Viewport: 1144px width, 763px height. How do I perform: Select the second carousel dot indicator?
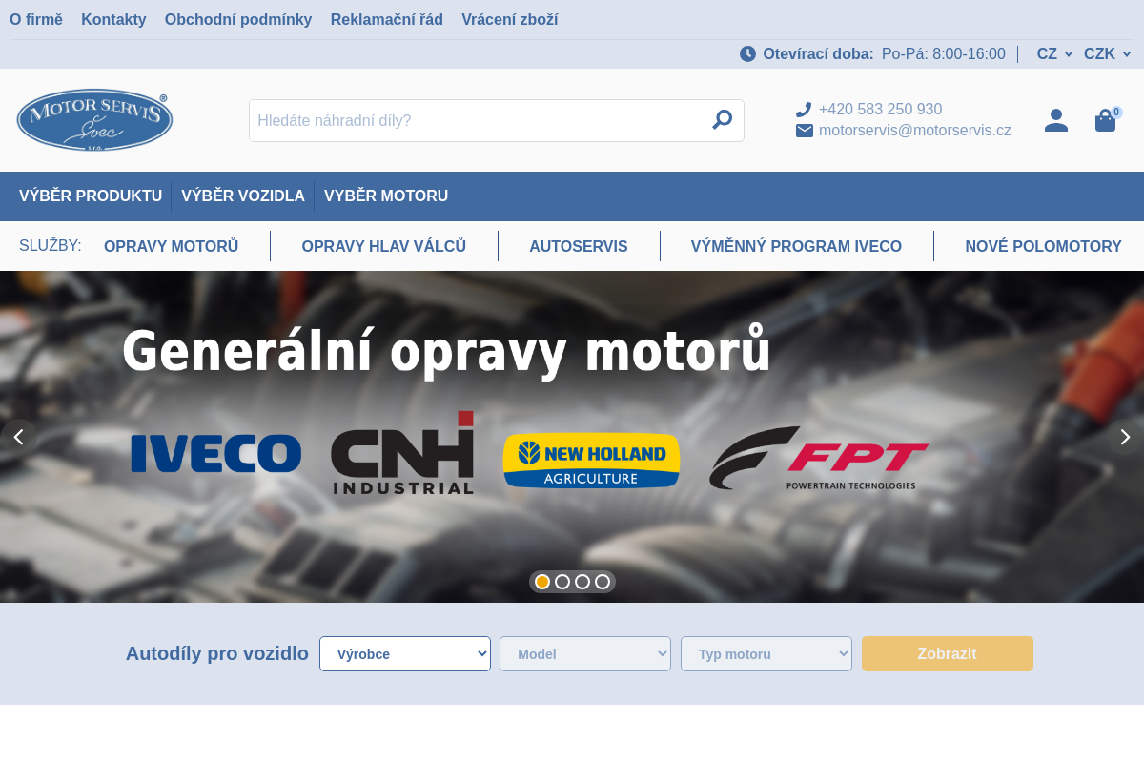point(562,582)
